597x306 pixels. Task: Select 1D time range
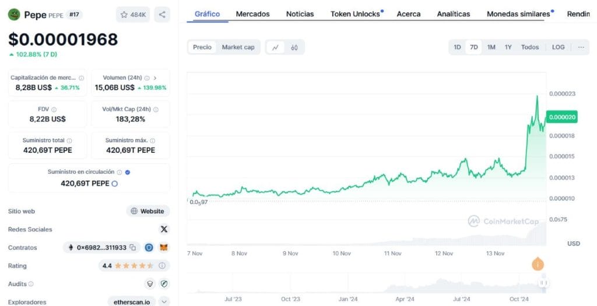pyautogui.click(x=457, y=47)
